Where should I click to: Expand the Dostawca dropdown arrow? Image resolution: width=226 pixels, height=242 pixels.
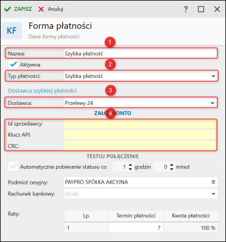tap(213, 103)
